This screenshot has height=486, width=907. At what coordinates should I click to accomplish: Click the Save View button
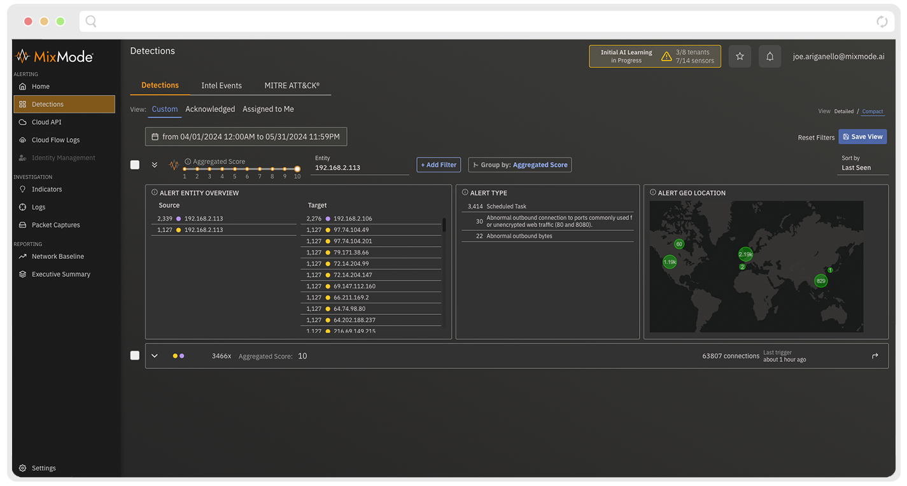point(862,137)
